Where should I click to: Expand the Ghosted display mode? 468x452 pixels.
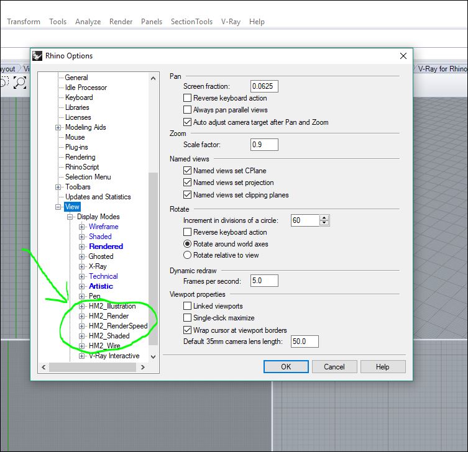coord(81,256)
